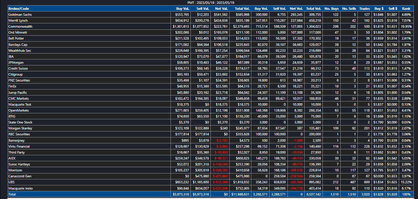Click Canaccord Gen sell value $475,860
Viewport: 418px width, 199px height.
[202, 176]
